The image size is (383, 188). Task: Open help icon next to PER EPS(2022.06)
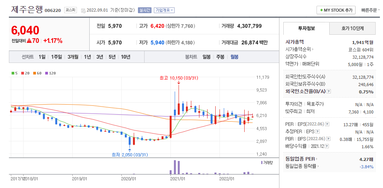point(327,124)
